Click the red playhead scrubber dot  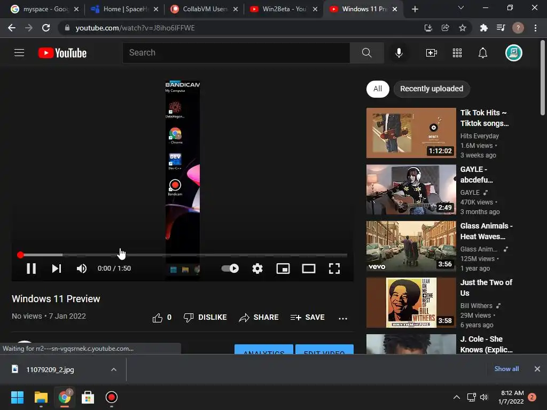coord(20,255)
